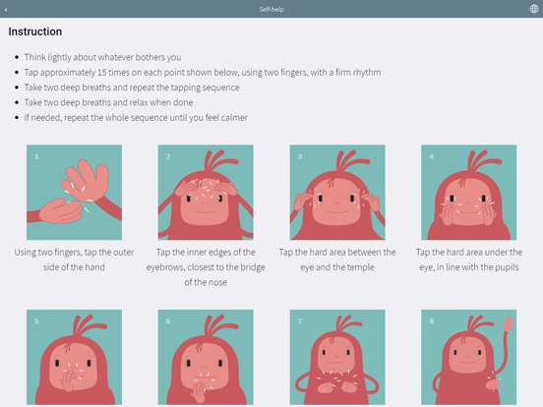Screen dimensions: 543x407
Task: Select step 4 under-eye tapping illustration
Action: [469, 193]
